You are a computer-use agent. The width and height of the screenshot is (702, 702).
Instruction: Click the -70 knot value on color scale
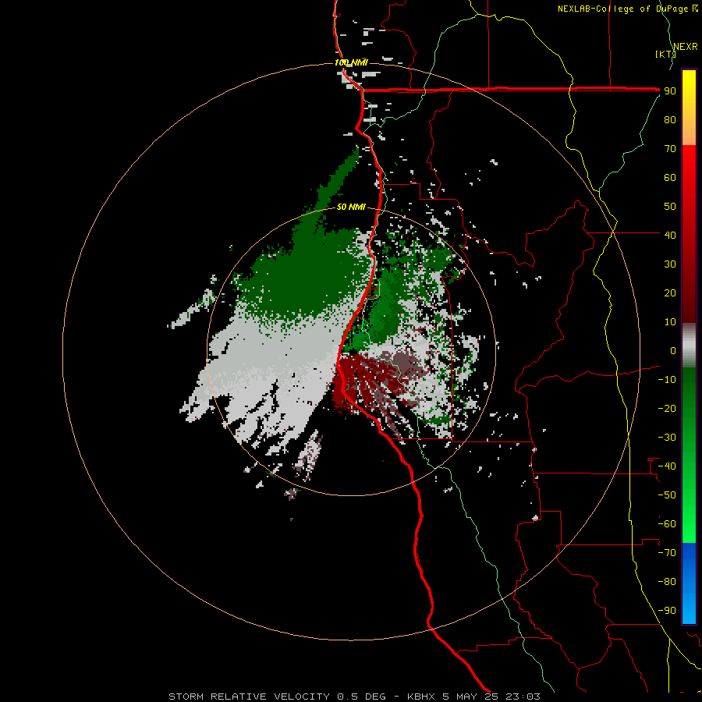tap(667, 553)
